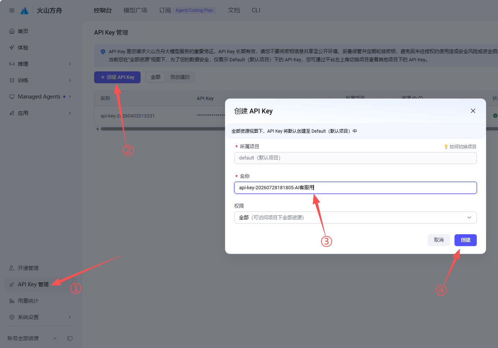Open 用量统计 via its chart icon

point(12,301)
